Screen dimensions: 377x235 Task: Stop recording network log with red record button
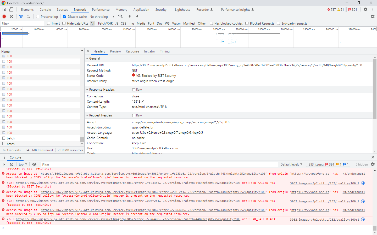point(4,16)
